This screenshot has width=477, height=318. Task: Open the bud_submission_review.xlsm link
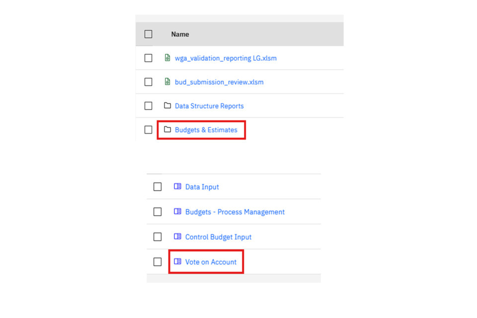219,82
